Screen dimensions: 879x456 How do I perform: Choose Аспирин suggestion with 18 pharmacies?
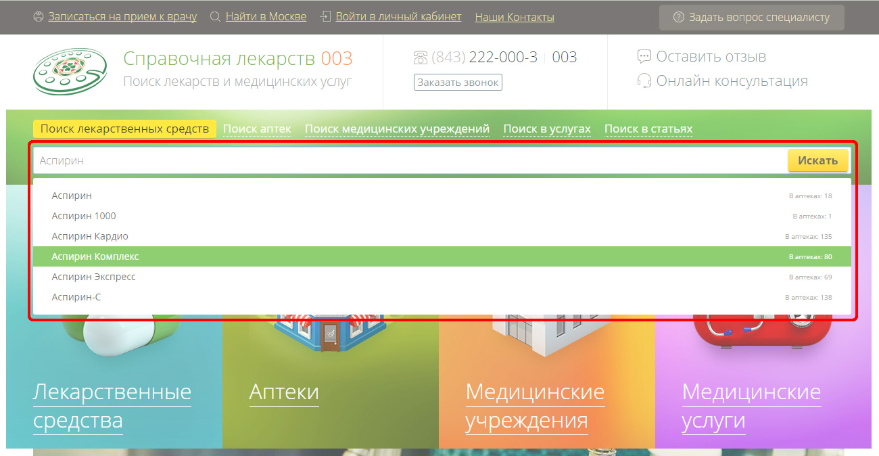442,196
